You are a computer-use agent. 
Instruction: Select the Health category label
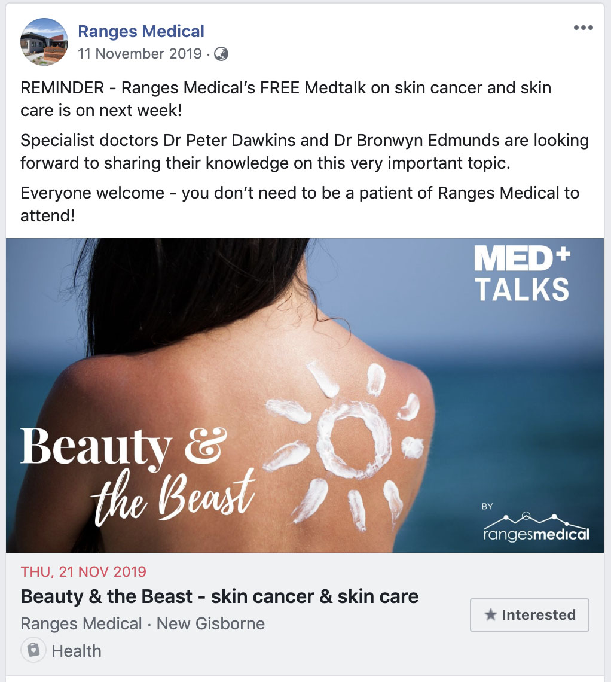pos(77,651)
